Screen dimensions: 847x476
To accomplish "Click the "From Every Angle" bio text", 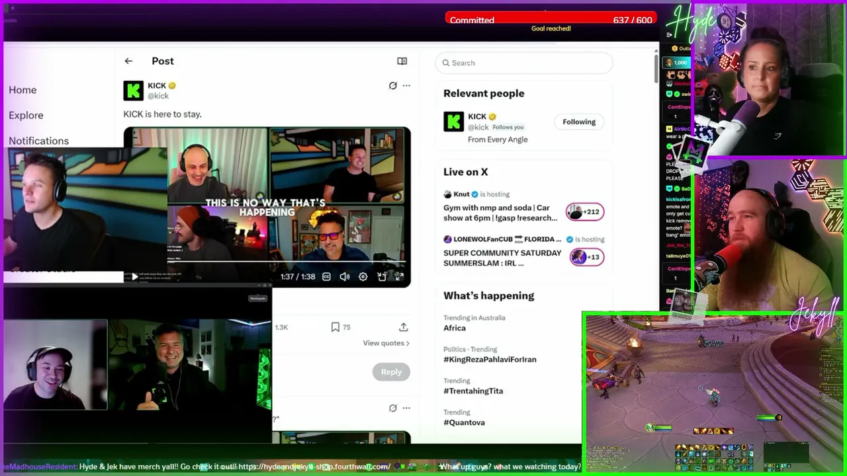I will (x=498, y=139).
